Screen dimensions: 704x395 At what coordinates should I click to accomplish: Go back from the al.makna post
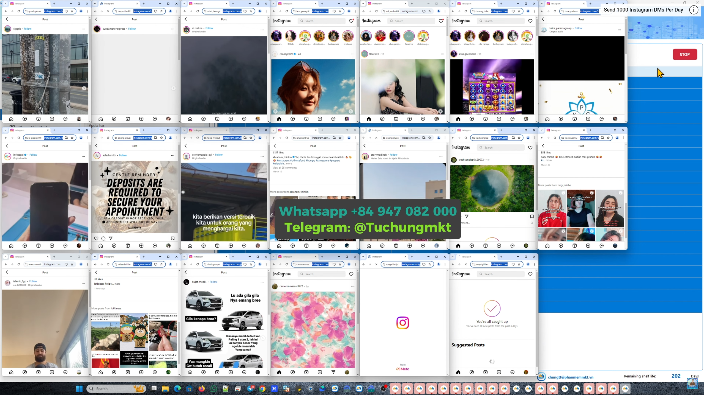186,19
